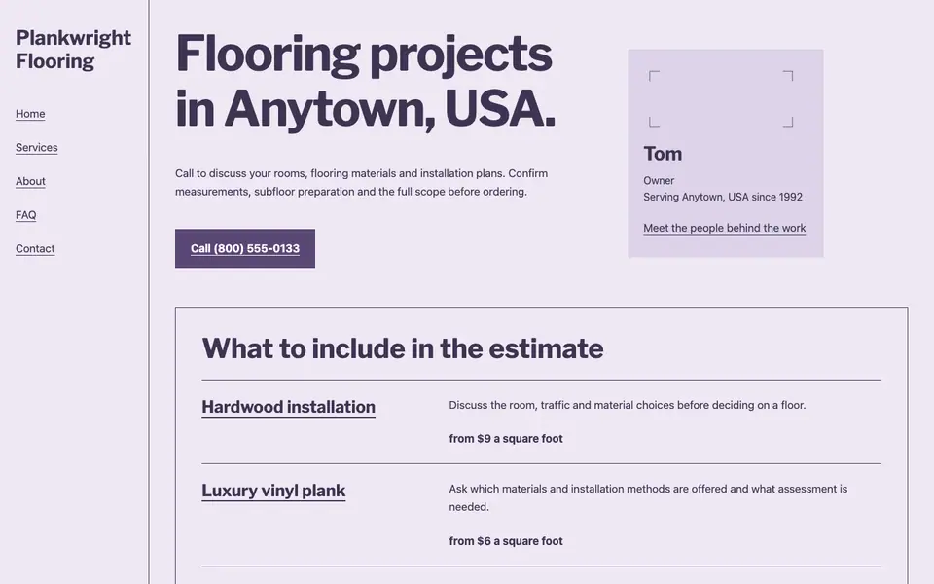Click the intro paragraph starting 'Call to discuss'
The width and height of the screenshot is (934, 584).
tap(362, 182)
